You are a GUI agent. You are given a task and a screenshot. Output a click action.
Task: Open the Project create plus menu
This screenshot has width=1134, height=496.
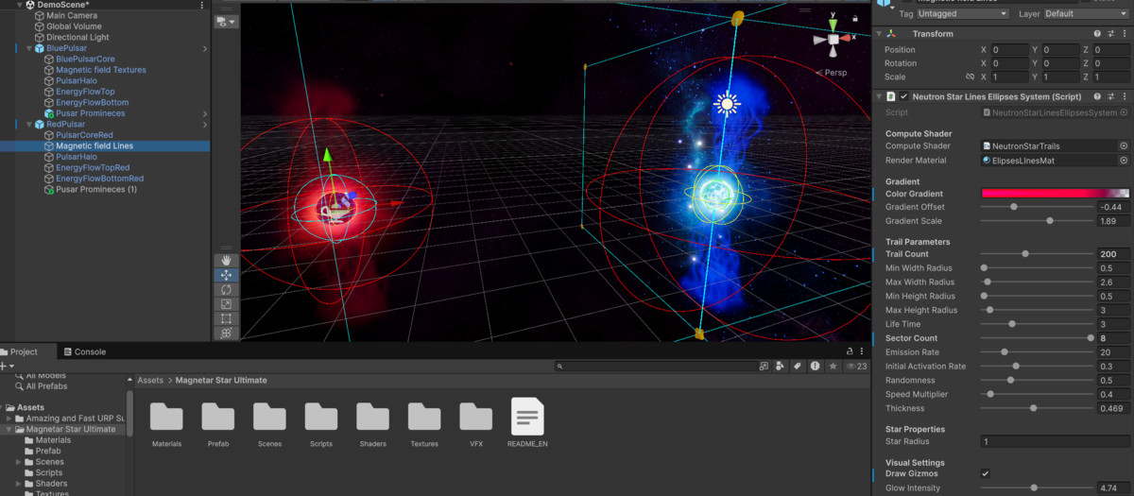(x=6, y=366)
